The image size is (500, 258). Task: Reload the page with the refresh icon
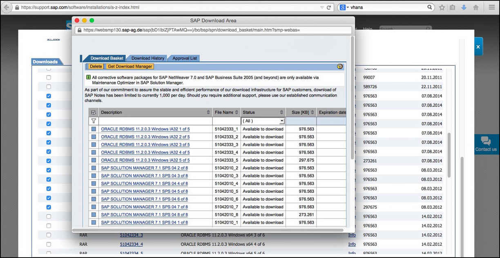click(x=329, y=7)
